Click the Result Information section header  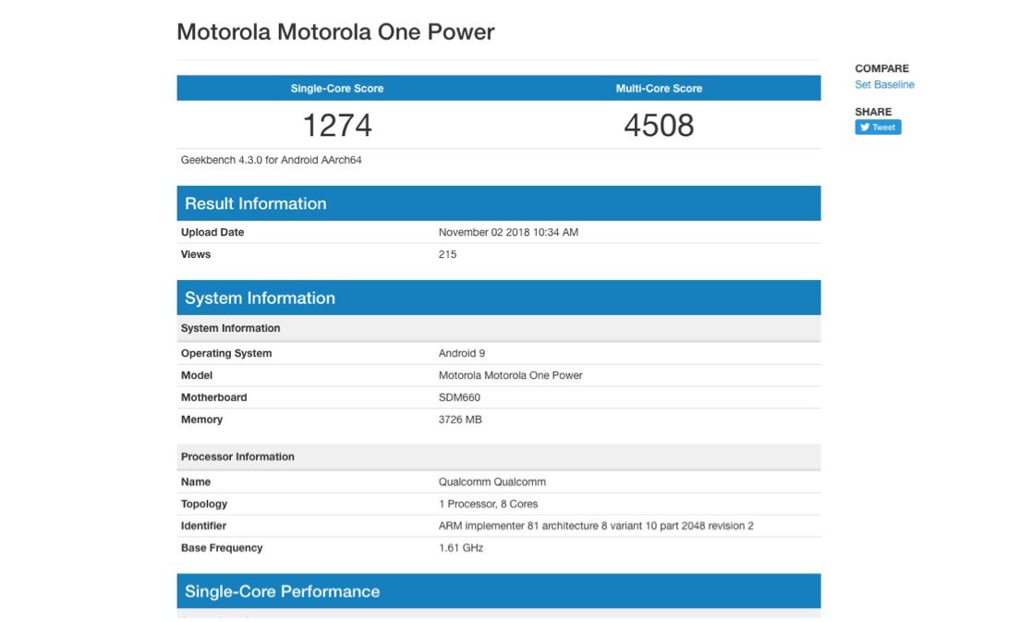pyautogui.click(x=256, y=204)
